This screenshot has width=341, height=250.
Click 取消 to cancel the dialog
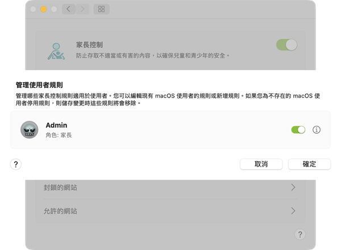[x=261, y=164]
